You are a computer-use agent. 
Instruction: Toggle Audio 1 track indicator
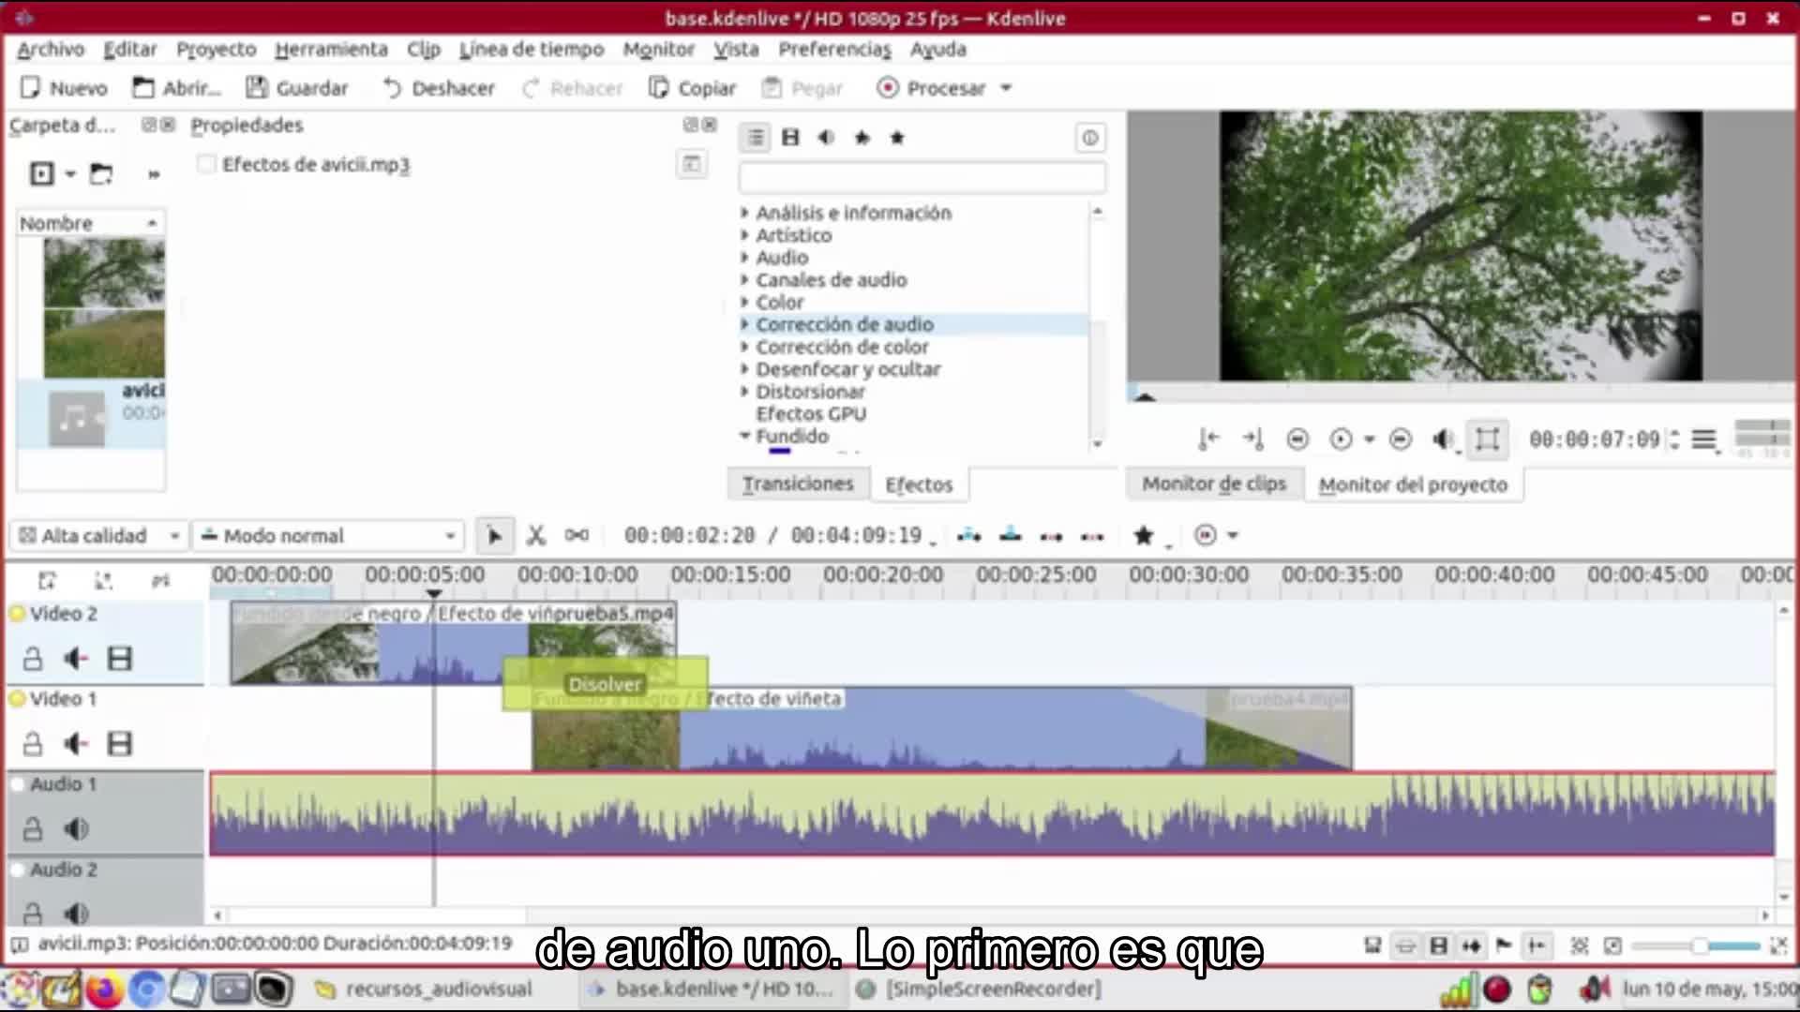pyautogui.click(x=17, y=784)
